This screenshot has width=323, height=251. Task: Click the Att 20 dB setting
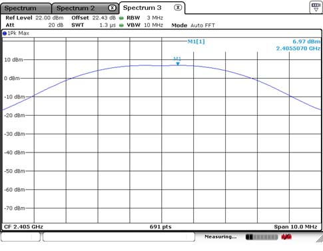[35, 25]
